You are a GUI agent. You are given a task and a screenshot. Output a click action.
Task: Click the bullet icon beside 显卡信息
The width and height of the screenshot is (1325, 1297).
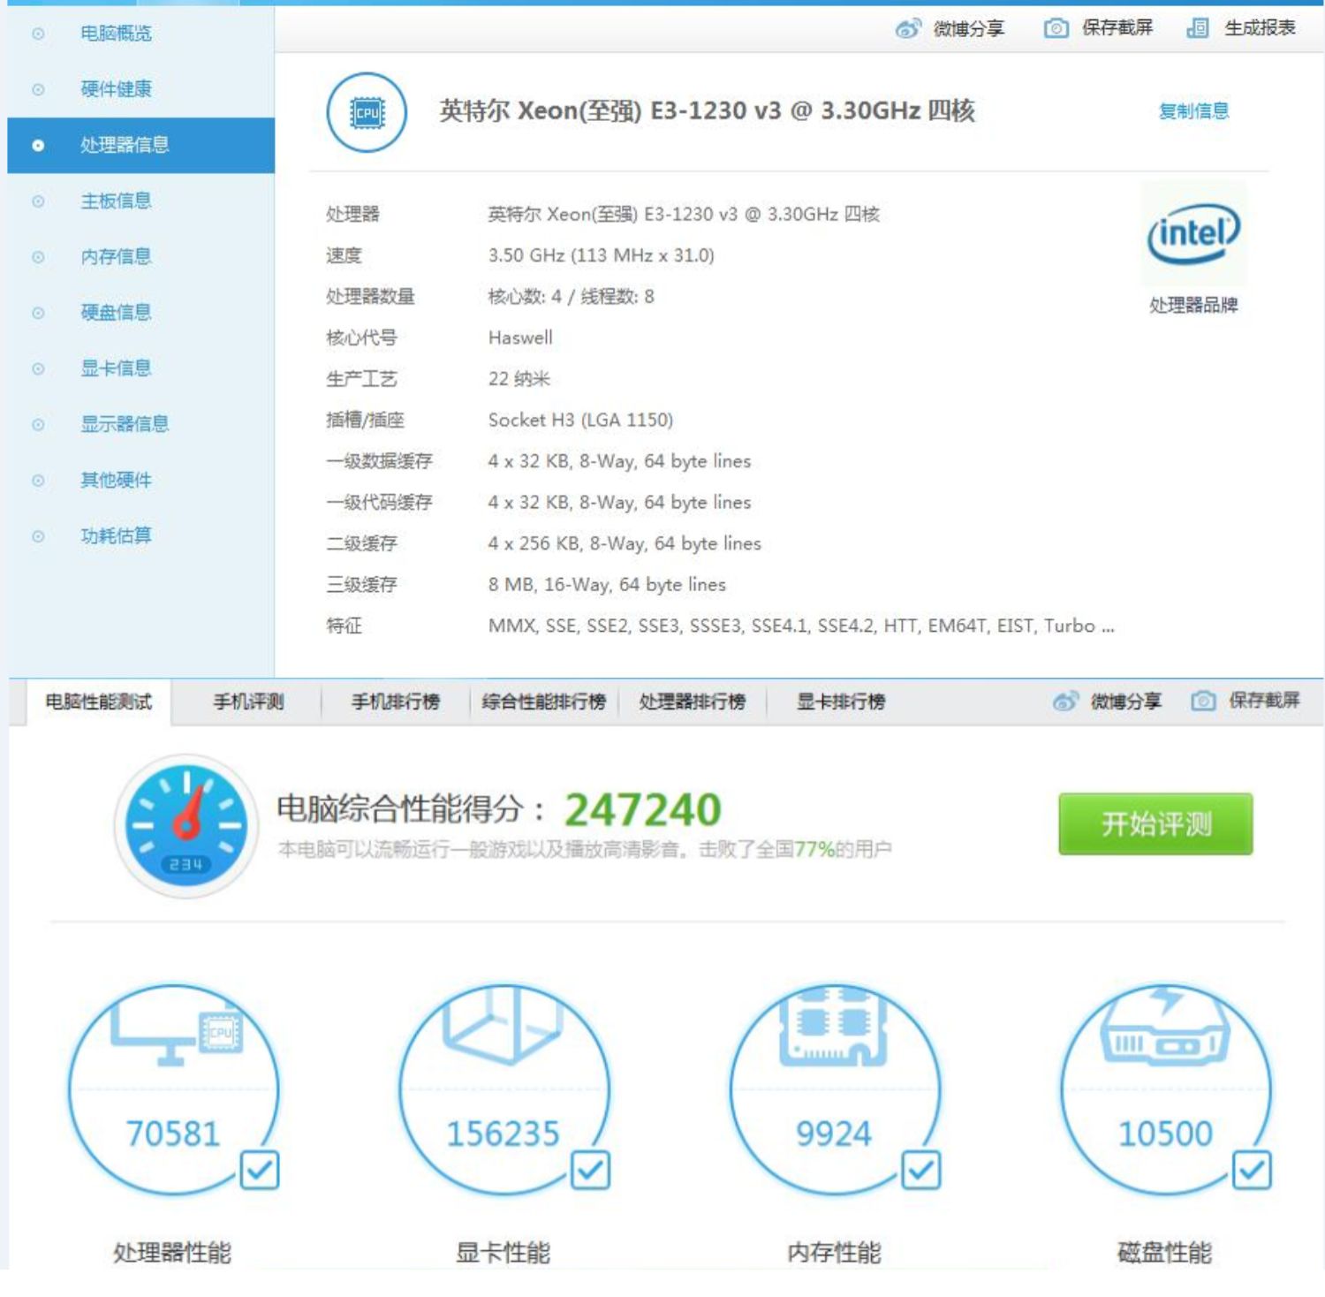[x=38, y=368]
